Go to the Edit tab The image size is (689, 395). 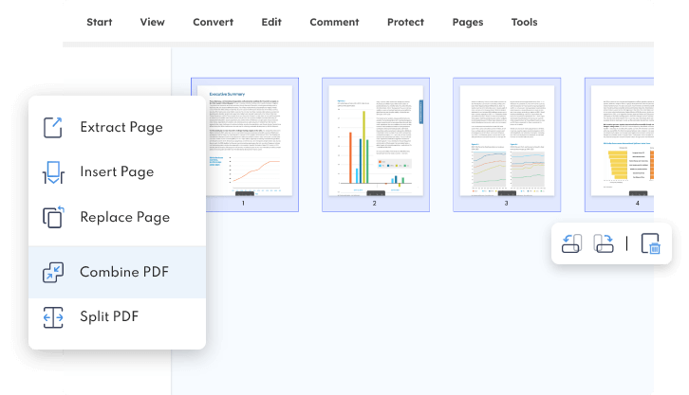click(271, 22)
